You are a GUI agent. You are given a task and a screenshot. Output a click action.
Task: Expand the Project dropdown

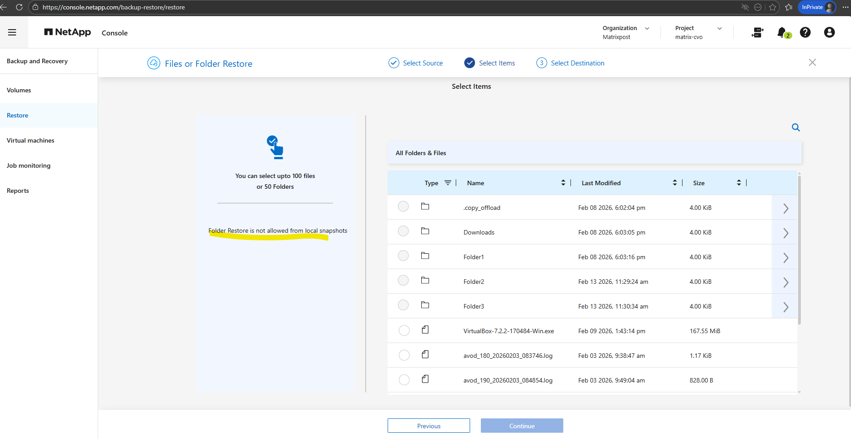click(x=719, y=28)
